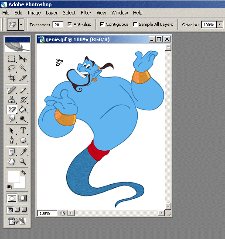Viewport: 225px width, 239px height.
Task: Click the genie.gif title bar text
Action: click(78, 39)
